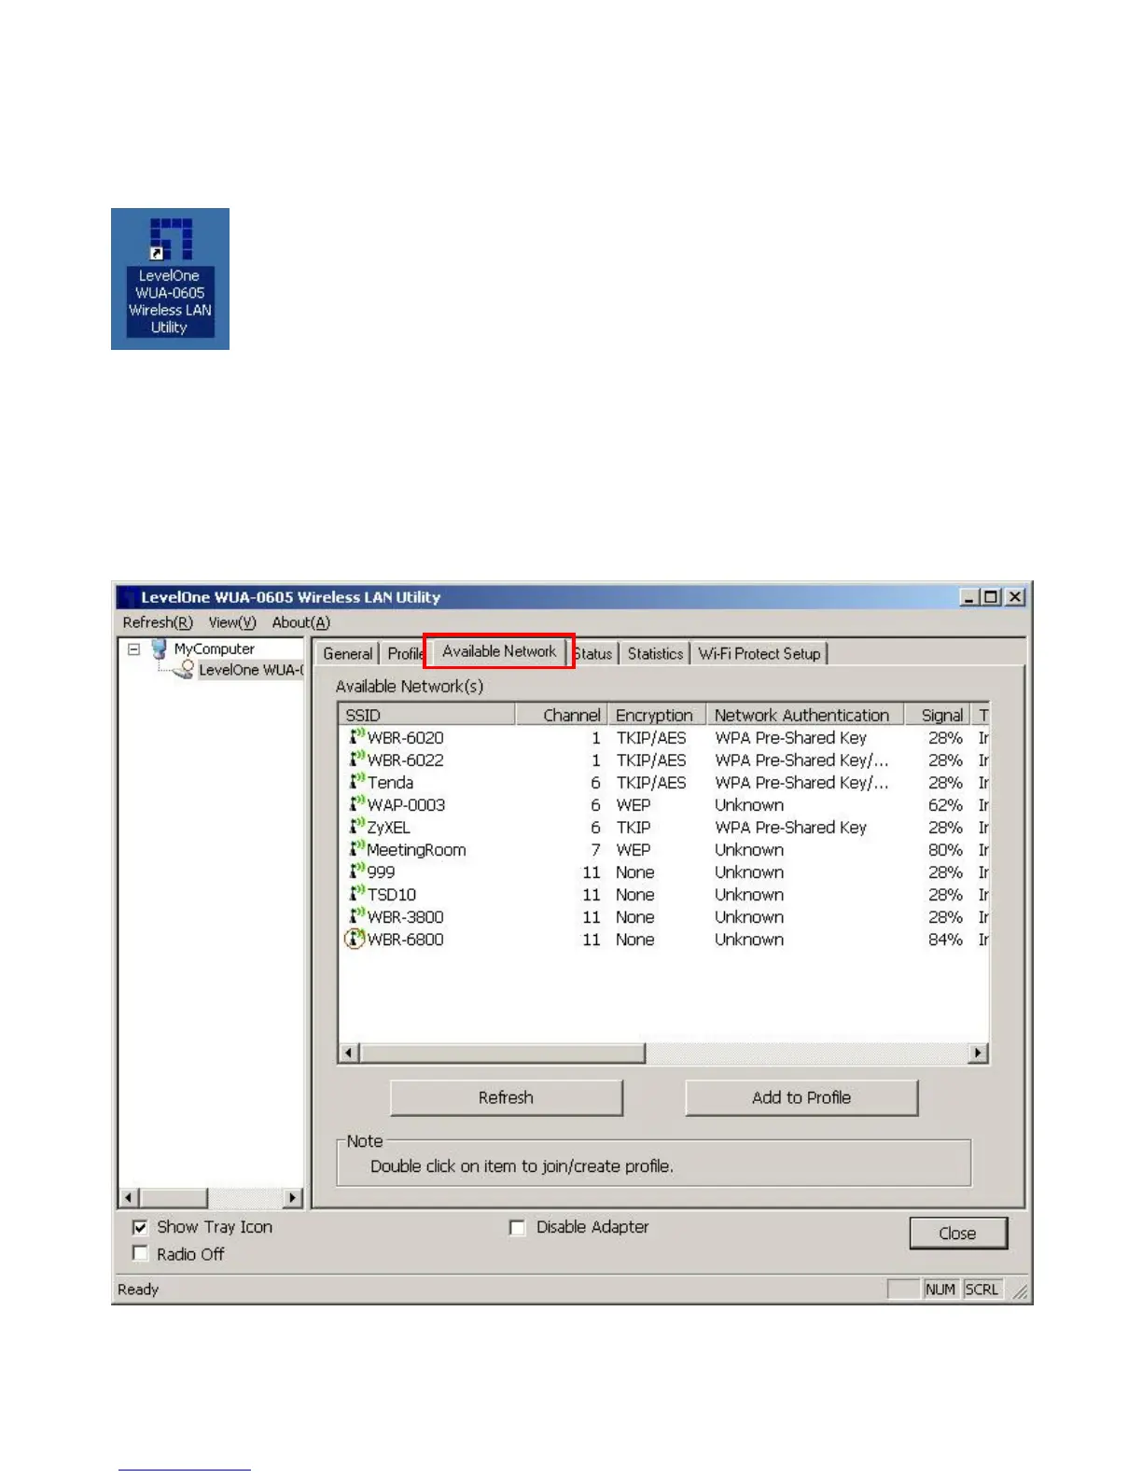The image size is (1142, 1478).
Task: Enable the Radio Off checkbox
Action: click(x=140, y=1253)
